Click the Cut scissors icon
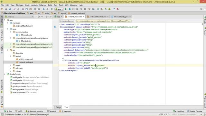The width and height of the screenshot is (206, 116). [23, 9]
